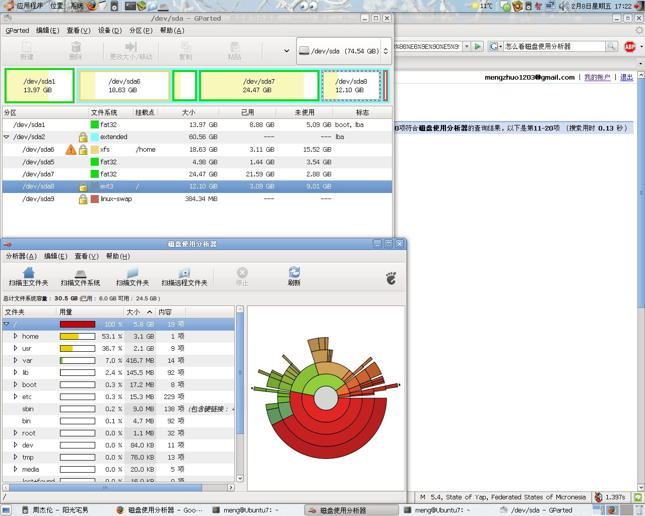Select the /dev/sda1 partition block in graph
Screen dimensions: 645x516
[x=39, y=86]
